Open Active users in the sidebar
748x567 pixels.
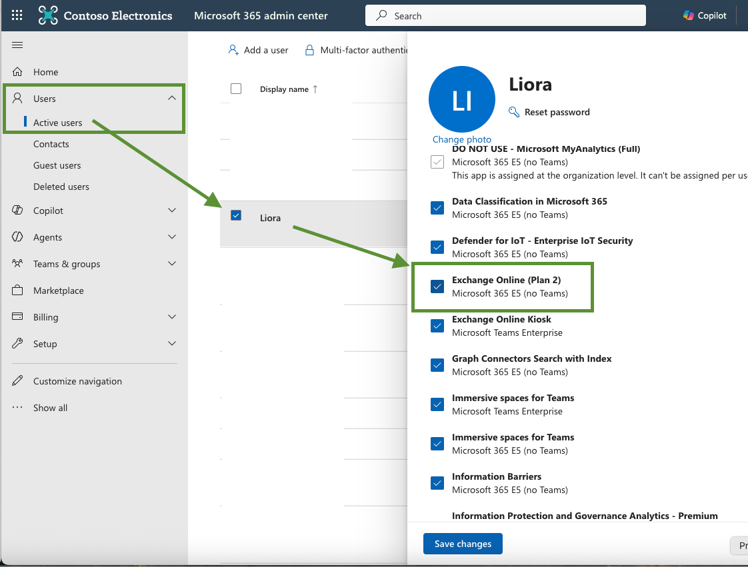pyautogui.click(x=58, y=123)
